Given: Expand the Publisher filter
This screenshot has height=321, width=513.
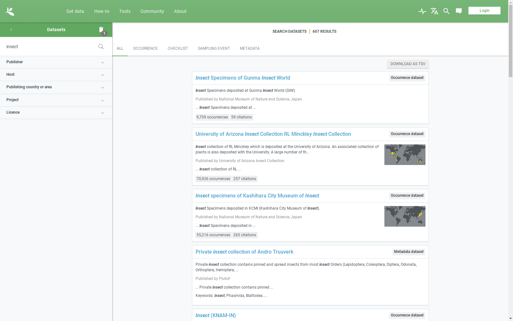Looking at the screenshot, I should coord(56,62).
